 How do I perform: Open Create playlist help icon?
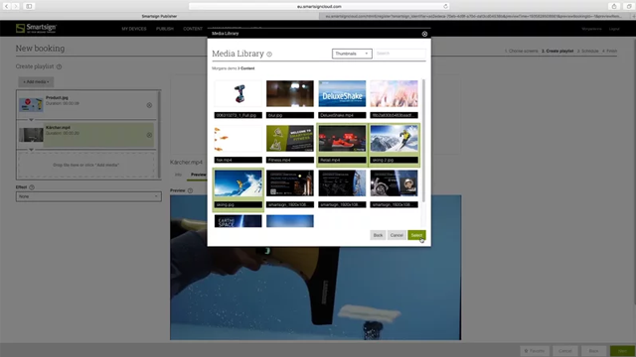point(59,66)
